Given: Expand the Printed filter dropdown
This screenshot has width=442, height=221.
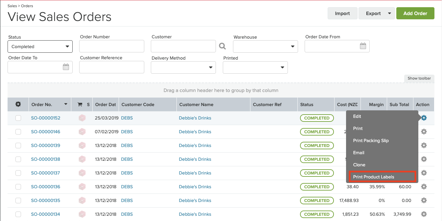Looking at the screenshot, I should [x=255, y=67].
